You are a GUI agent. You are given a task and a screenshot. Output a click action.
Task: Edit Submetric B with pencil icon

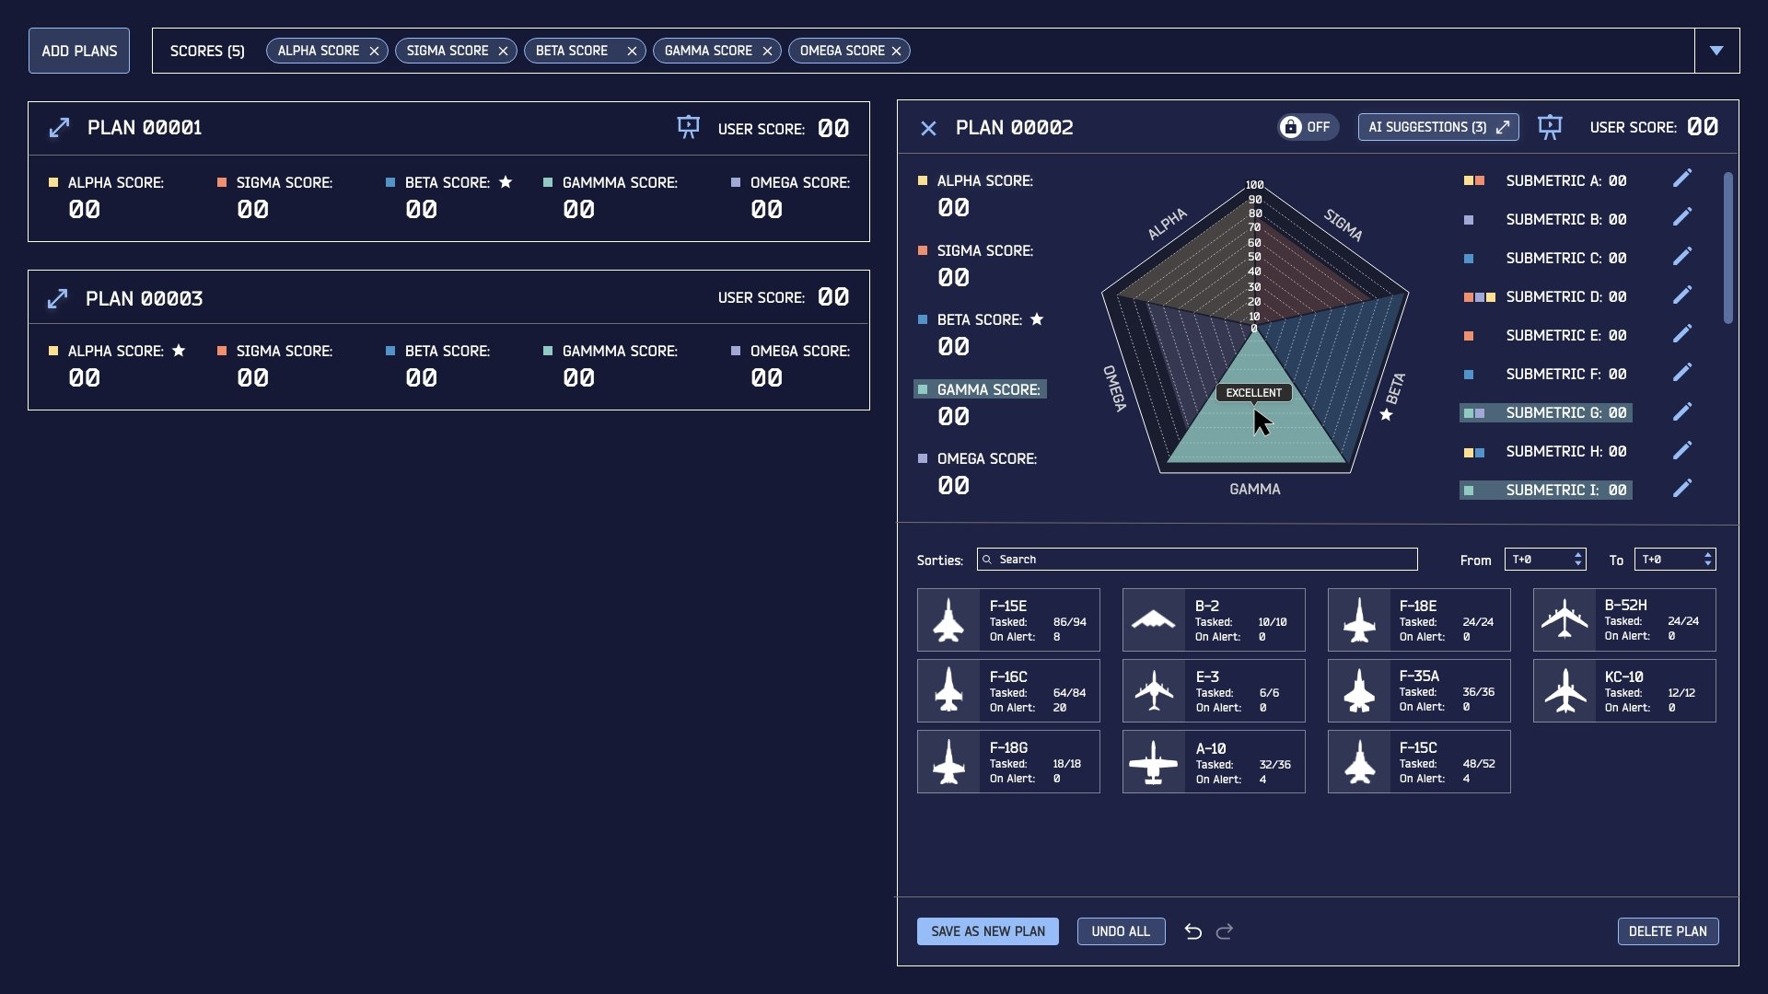pos(1682,217)
